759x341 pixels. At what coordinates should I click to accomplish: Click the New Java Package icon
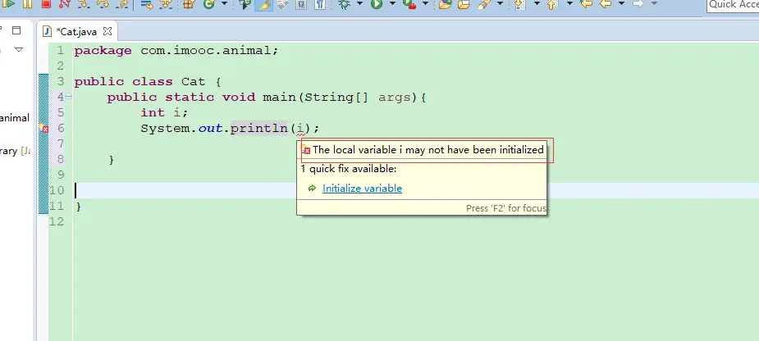189,4
